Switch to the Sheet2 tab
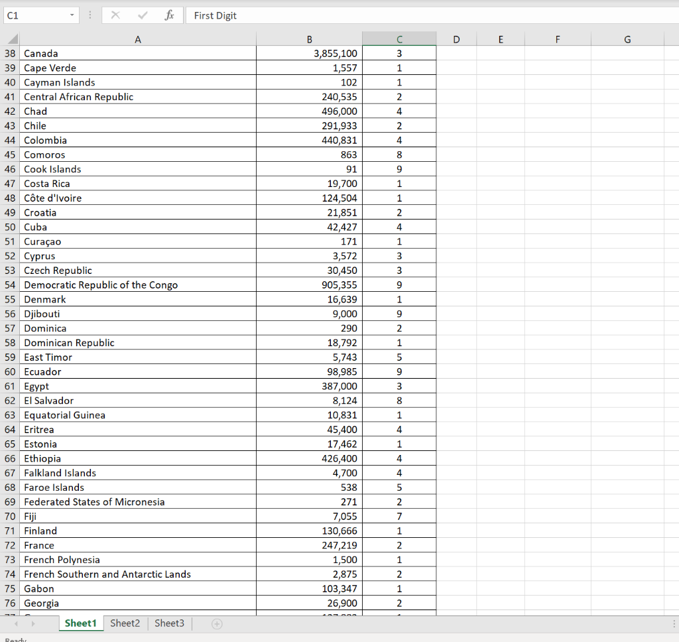Image resolution: width=679 pixels, height=642 pixels. (125, 623)
